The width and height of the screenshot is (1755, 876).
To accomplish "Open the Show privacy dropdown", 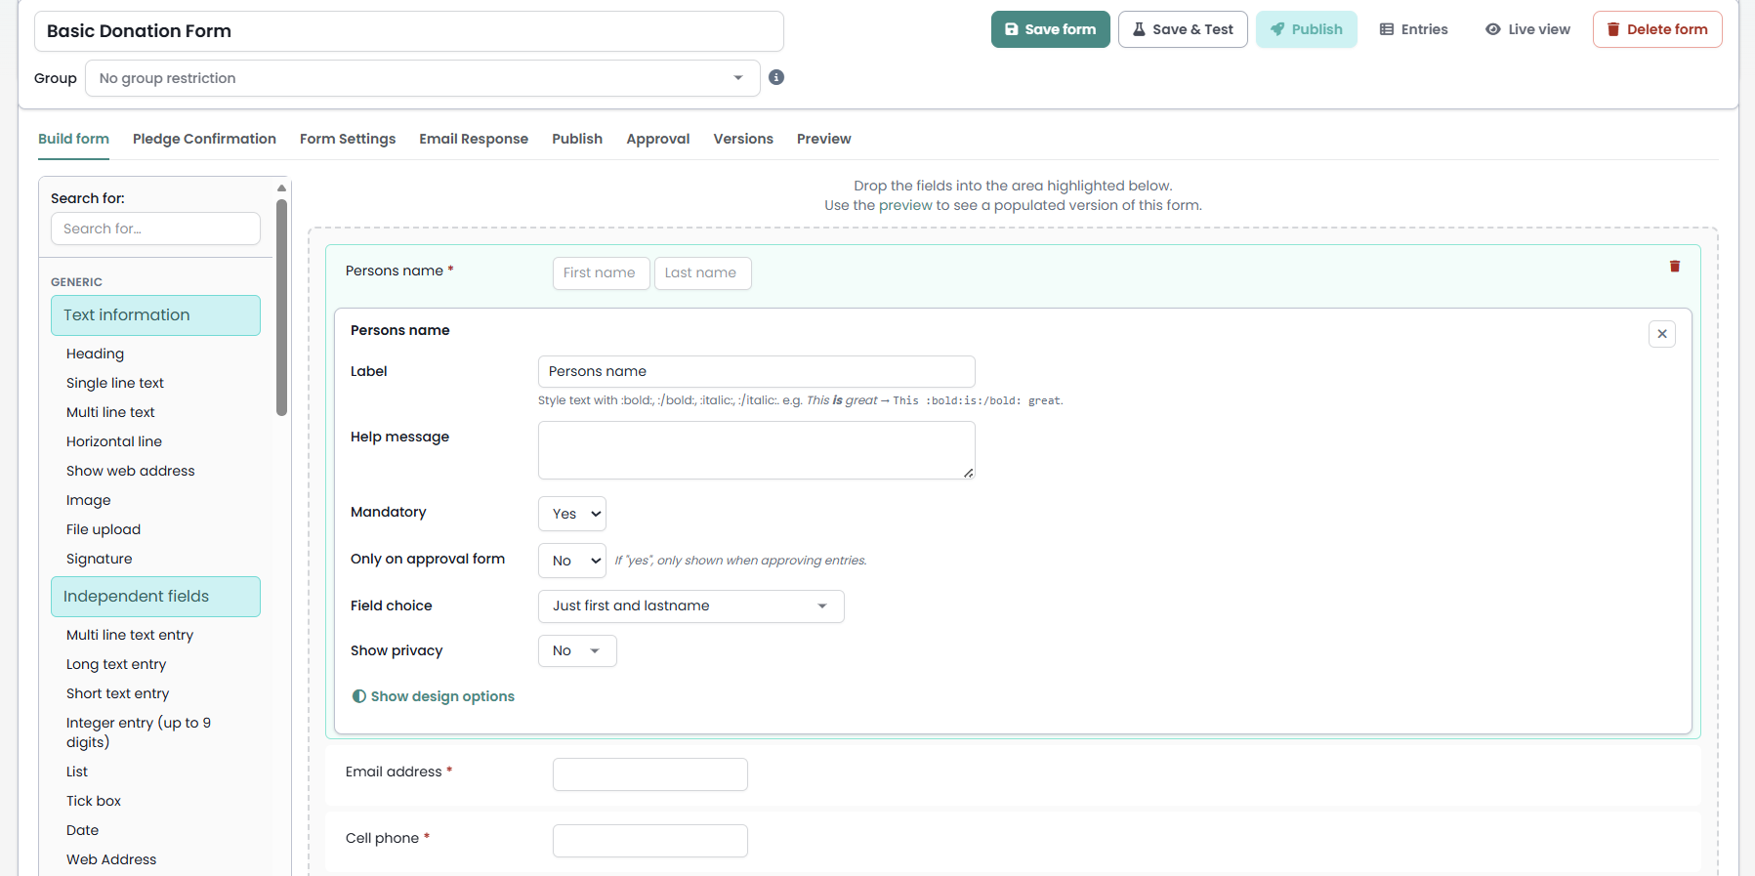I will [577, 651].
